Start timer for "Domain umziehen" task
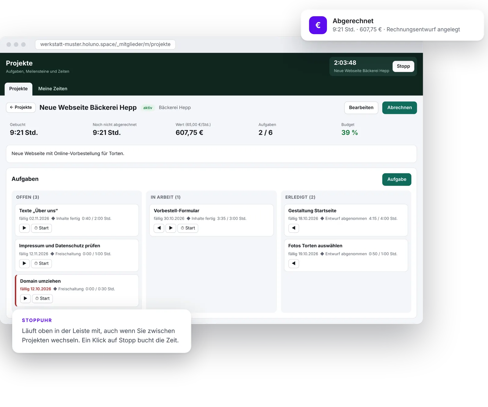Screen dimensions: 488x407 pyautogui.click(x=42, y=299)
